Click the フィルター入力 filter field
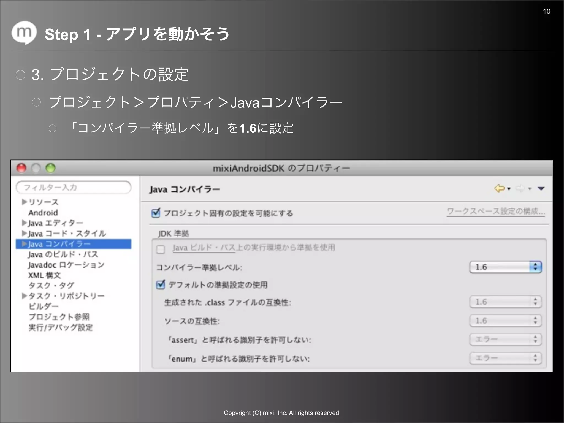This screenshot has width=564, height=423. pos(74,188)
